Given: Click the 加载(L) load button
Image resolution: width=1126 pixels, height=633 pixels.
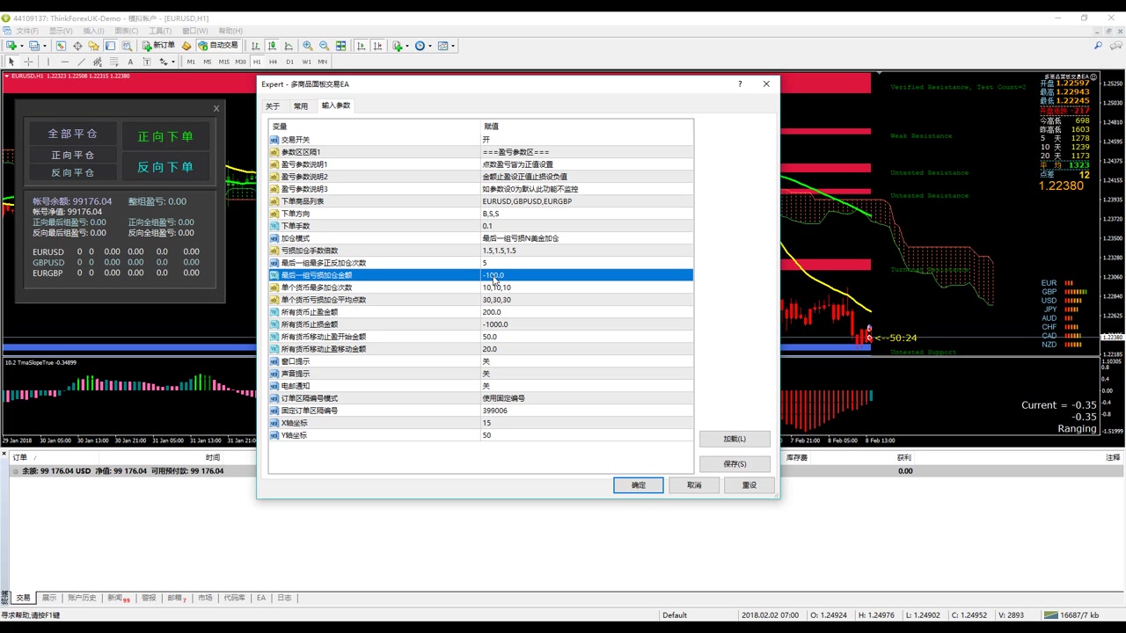Looking at the screenshot, I should [735, 439].
